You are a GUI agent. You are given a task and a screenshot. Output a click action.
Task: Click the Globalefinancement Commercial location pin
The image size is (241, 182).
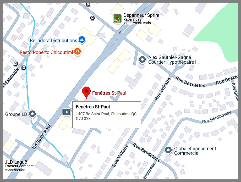click(x=168, y=150)
